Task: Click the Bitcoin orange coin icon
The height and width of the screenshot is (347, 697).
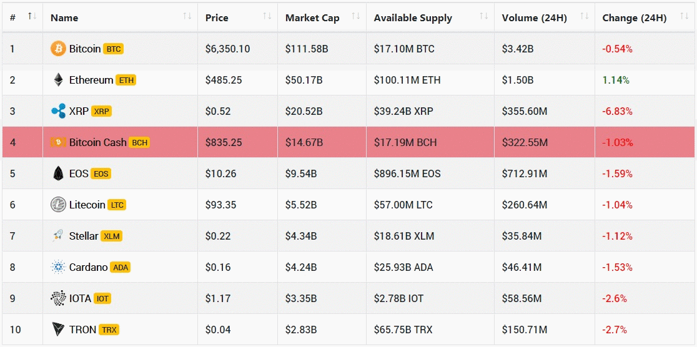Action: tap(58, 49)
